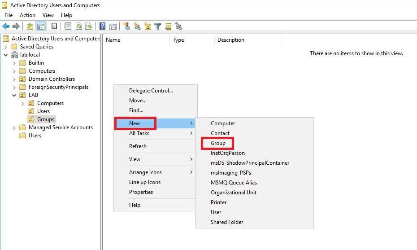Choose Find... in the context menu
Viewport: 417px width, 250px height.
155,110
